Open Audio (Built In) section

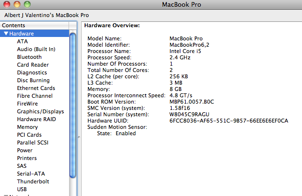pyautogui.click(x=36, y=49)
